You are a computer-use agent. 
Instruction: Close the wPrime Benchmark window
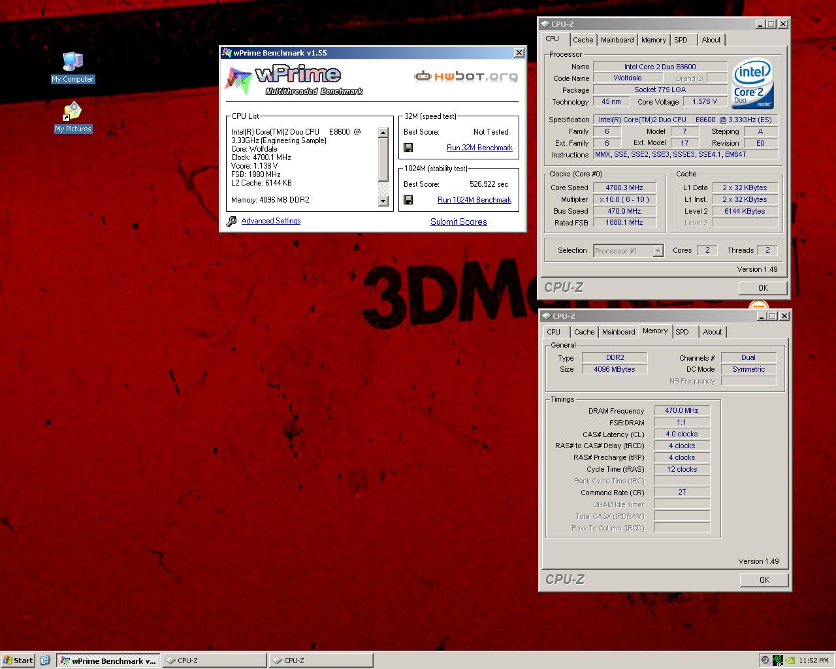pyautogui.click(x=519, y=53)
